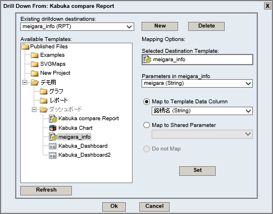
Task: Click the Kabuka Chart icon
Action: 53,128
